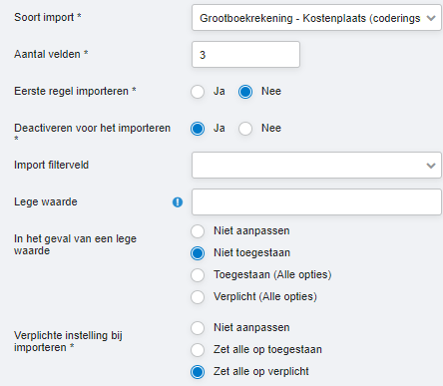
Task: Select the Niet toegestaan radio option
Action: coord(198,253)
